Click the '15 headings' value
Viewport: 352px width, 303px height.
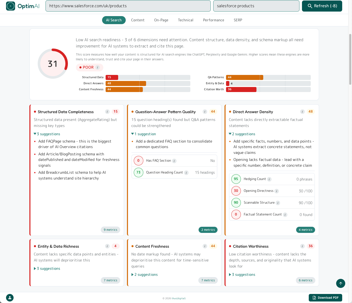(x=205, y=172)
